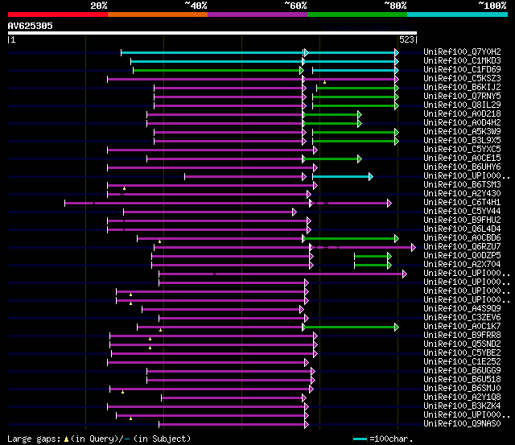Click the AV625305 query name

click(31, 26)
